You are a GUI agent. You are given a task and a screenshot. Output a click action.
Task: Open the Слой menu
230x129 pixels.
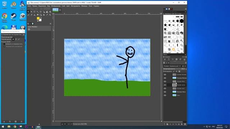coord(63,6)
